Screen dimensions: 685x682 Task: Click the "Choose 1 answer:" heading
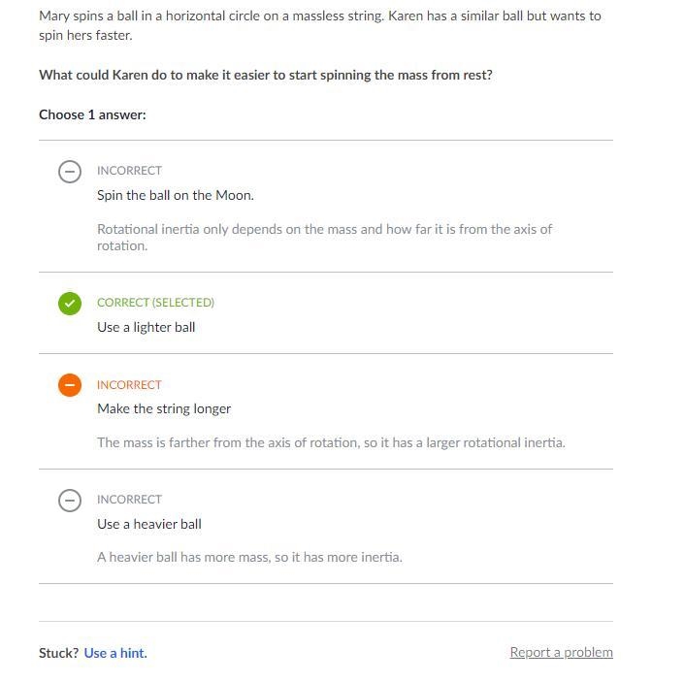(x=92, y=114)
